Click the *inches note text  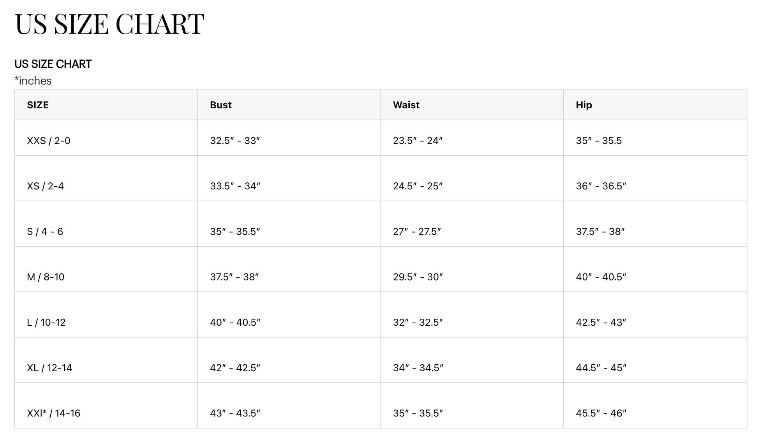[x=33, y=81]
